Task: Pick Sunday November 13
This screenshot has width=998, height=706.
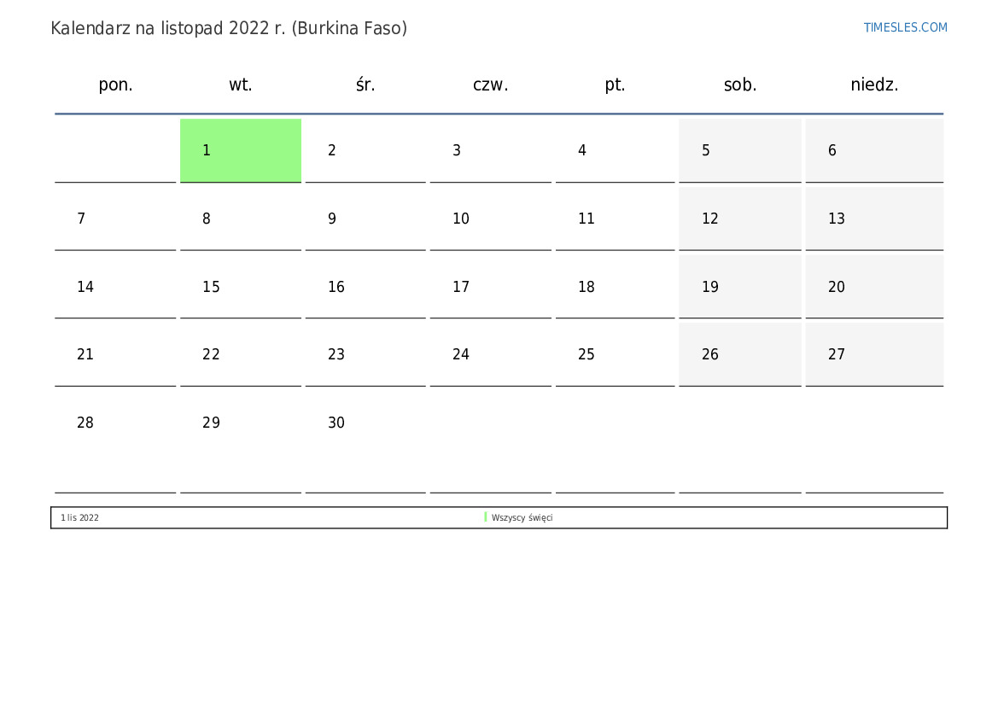Action: coord(874,219)
